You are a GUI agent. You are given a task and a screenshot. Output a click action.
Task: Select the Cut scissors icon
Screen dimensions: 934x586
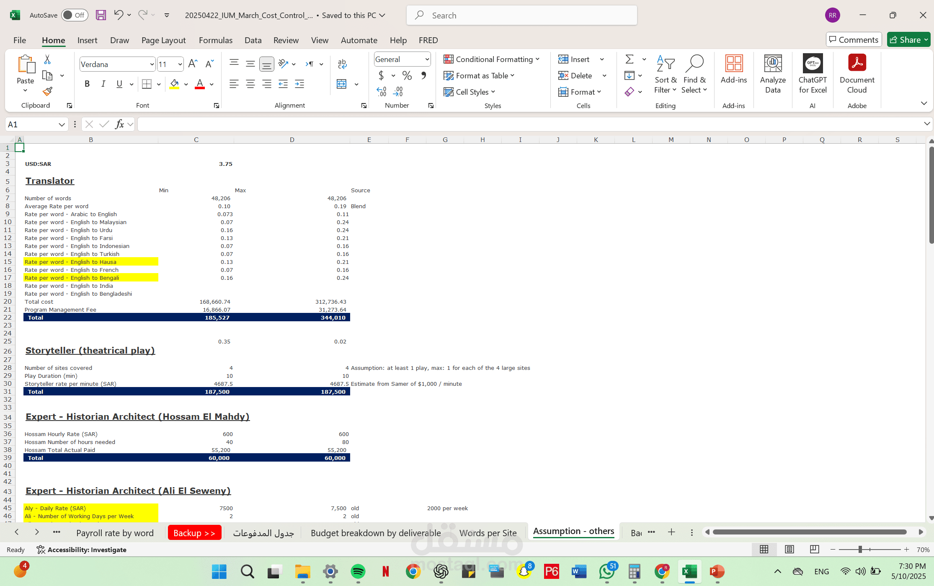[x=47, y=59]
